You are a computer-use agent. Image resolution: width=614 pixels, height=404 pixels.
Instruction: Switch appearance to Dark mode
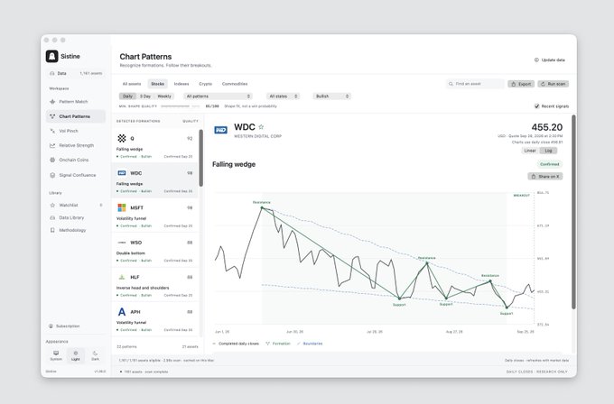pyautogui.click(x=95, y=355)
